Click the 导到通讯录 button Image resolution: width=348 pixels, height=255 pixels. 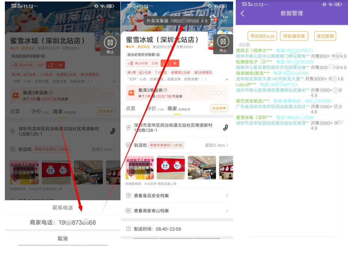point(294,36)
